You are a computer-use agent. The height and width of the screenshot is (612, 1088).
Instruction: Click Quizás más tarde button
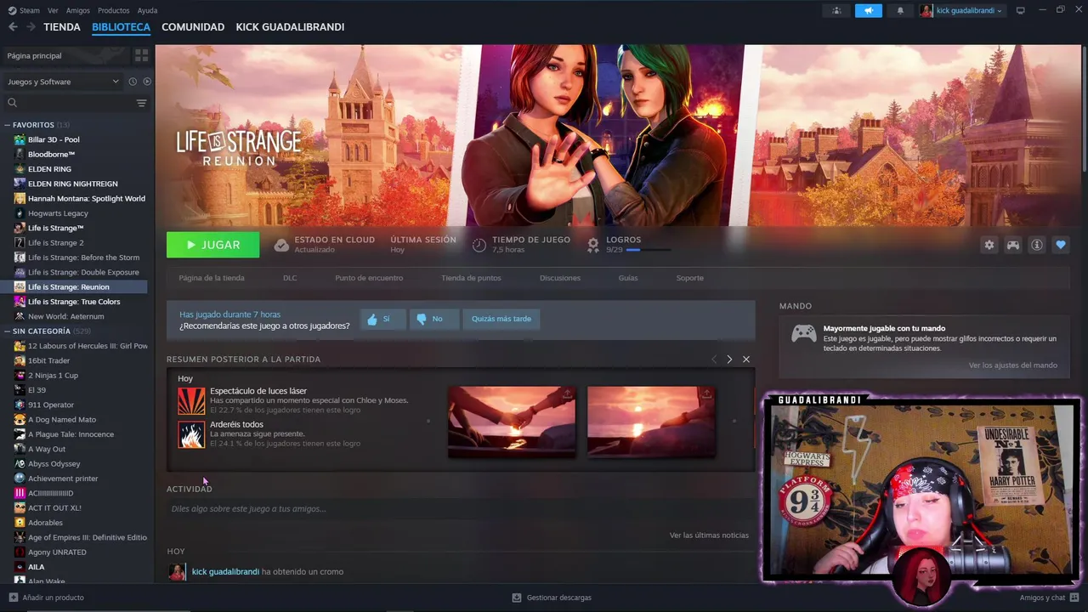point(501,319)
